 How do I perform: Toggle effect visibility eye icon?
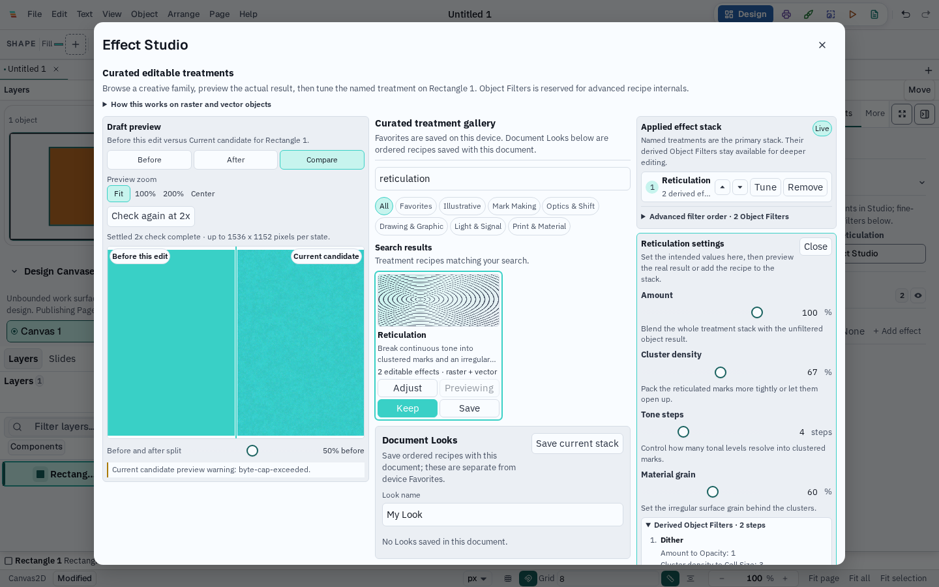[x=918, y=295]
